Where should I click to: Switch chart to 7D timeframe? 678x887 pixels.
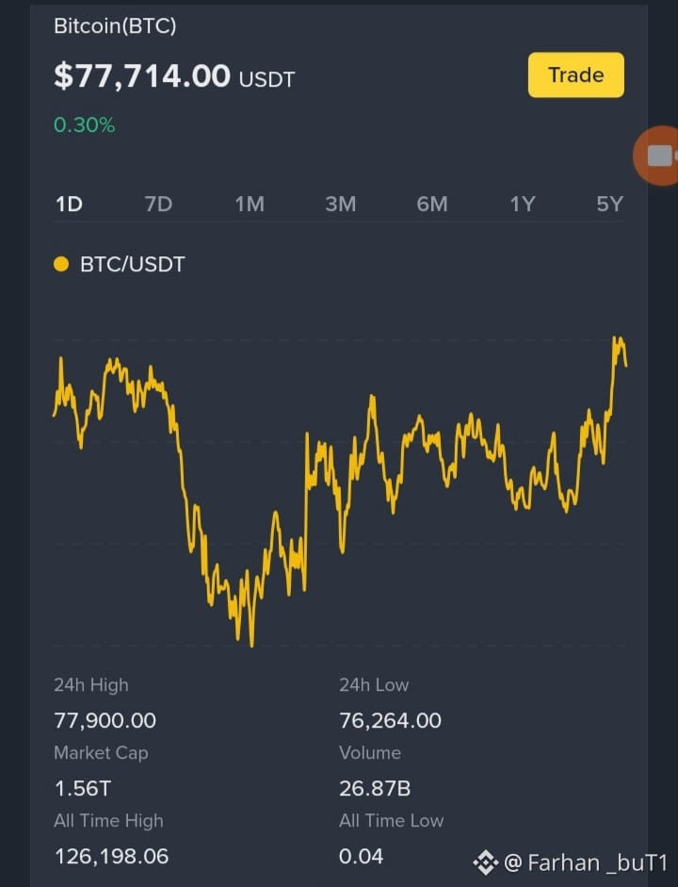click(x=158, y=204)
